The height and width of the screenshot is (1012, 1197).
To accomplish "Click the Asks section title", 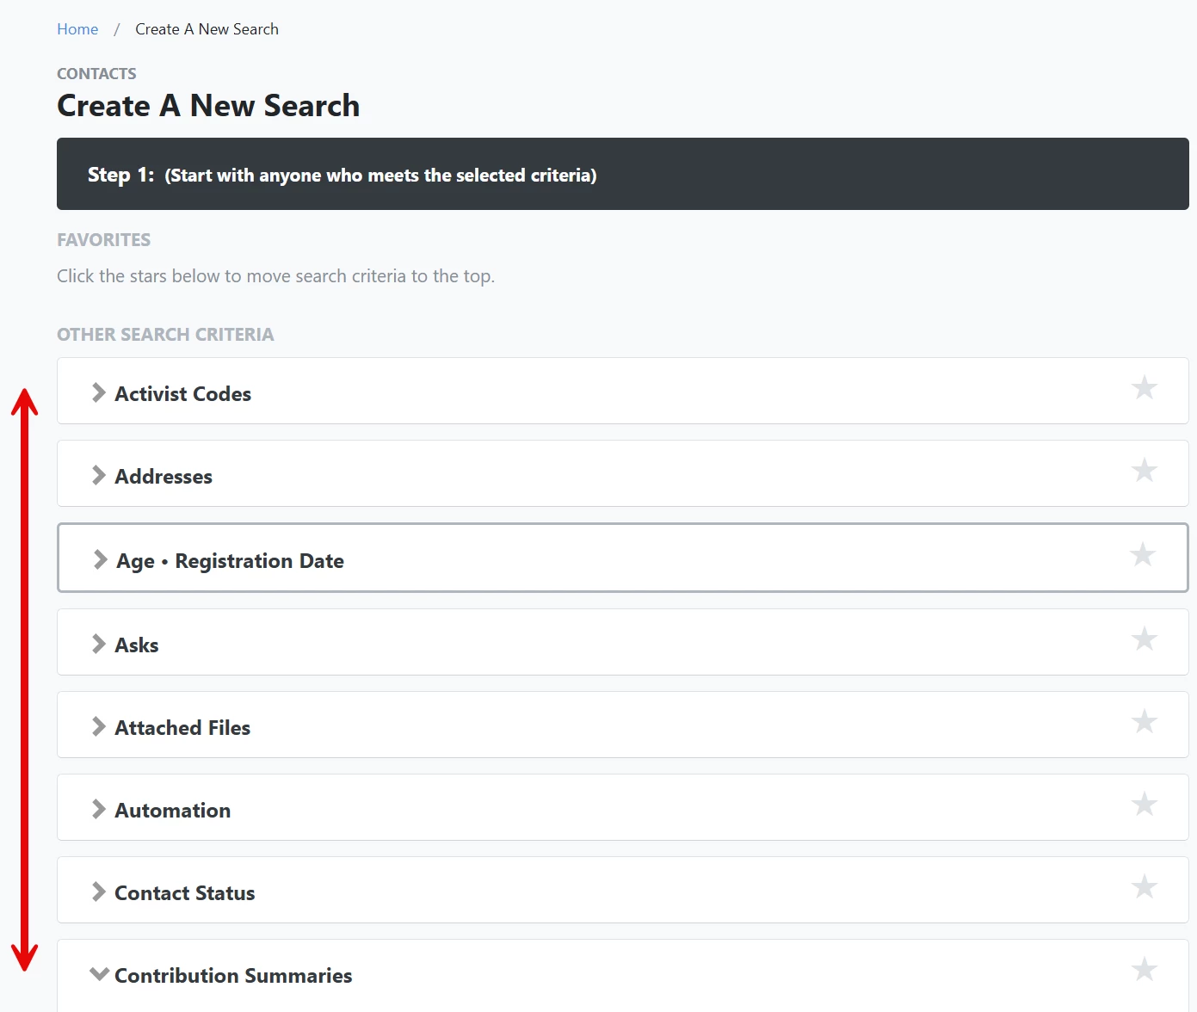I will click(137, 645).
